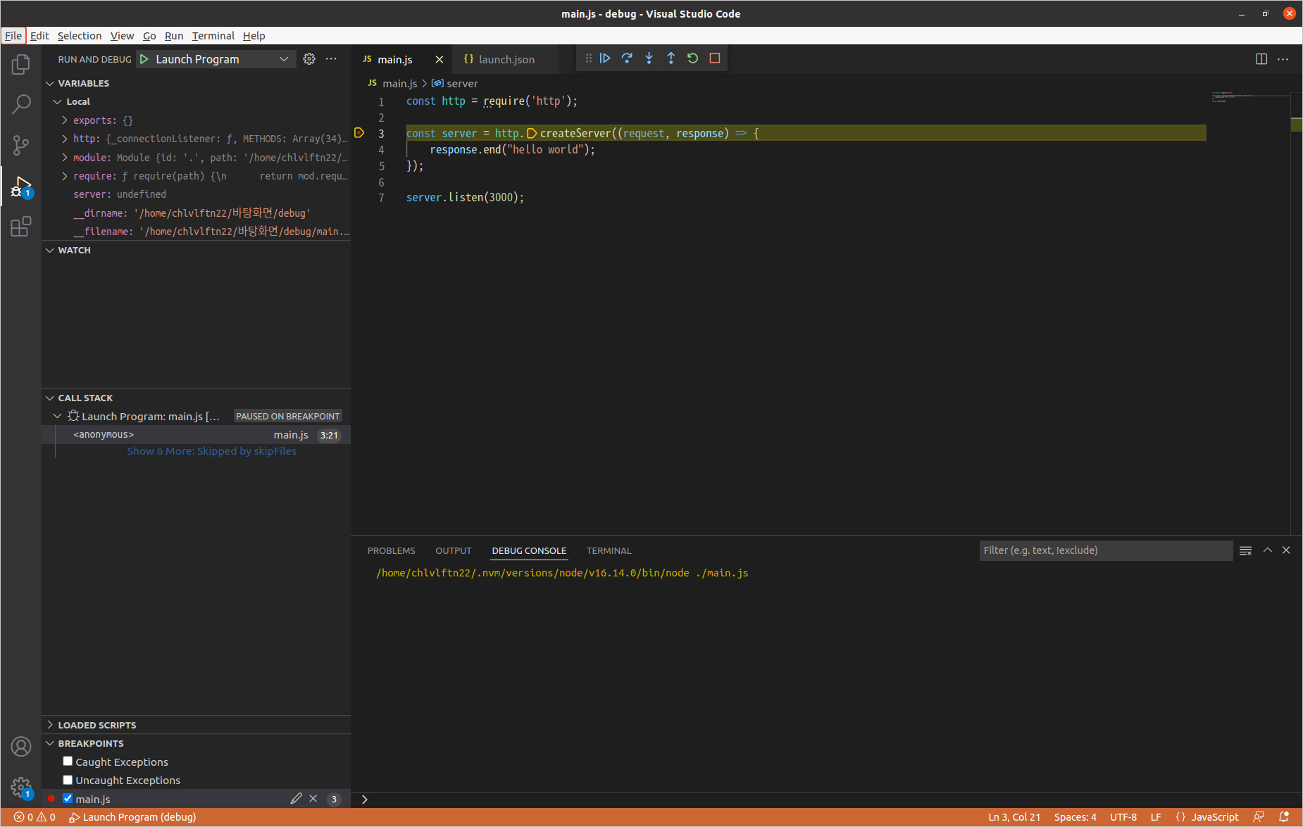
Task: Click the editor minimap
Action: click(1251, 97)
